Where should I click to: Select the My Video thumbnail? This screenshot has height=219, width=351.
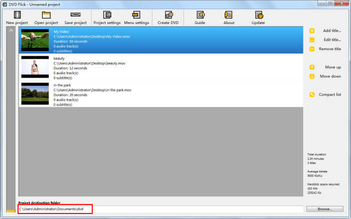point(35,40)
